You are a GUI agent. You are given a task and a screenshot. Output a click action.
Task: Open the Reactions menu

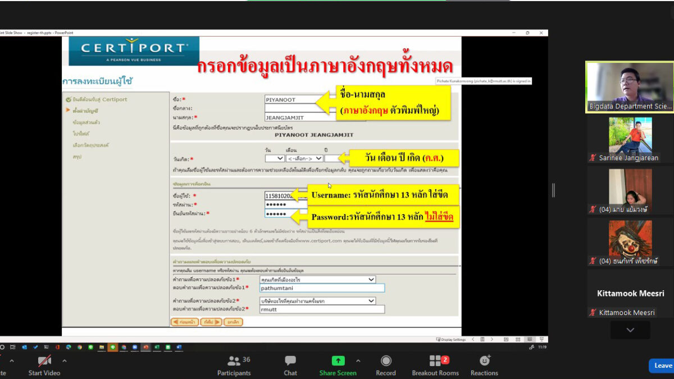coord(484,365)
